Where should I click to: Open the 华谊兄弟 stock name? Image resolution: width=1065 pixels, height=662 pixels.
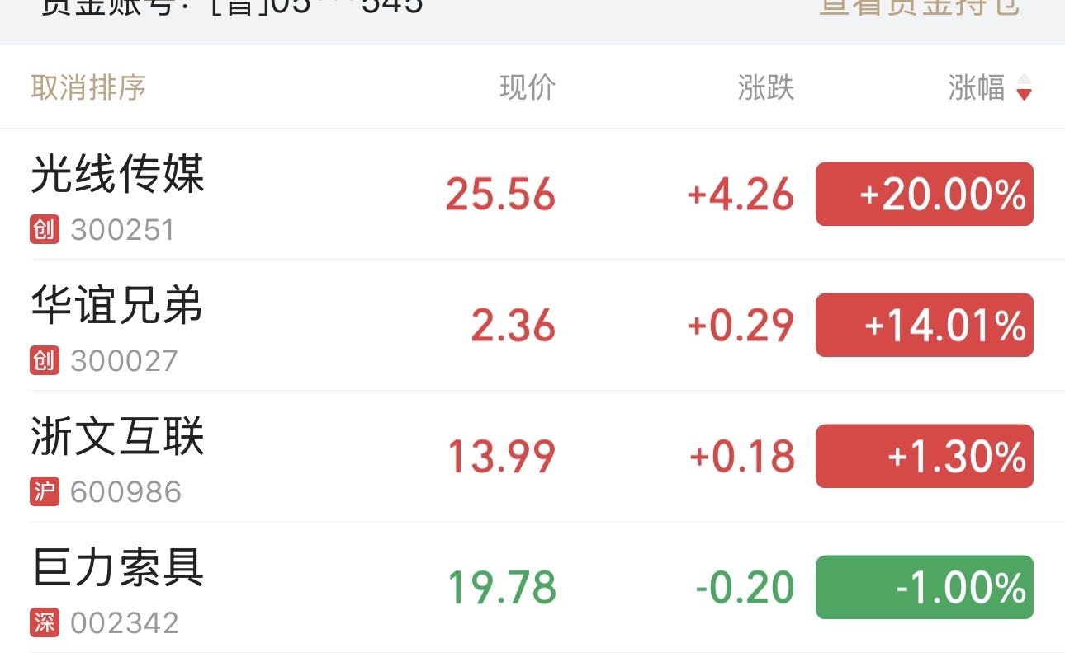[117, 306]
